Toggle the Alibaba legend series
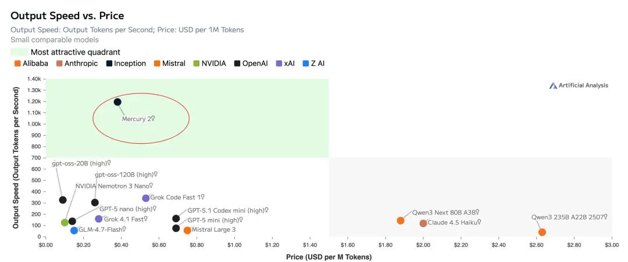This screenshot has width=628, height=262. 35,63
